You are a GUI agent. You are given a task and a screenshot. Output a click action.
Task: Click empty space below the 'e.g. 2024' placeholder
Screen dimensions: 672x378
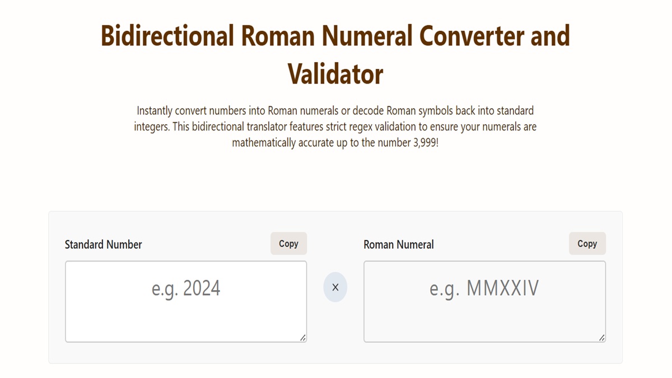click(x=186, y=322)
